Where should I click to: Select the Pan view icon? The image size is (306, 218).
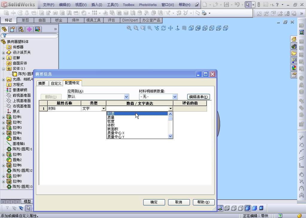pos(170,28)
